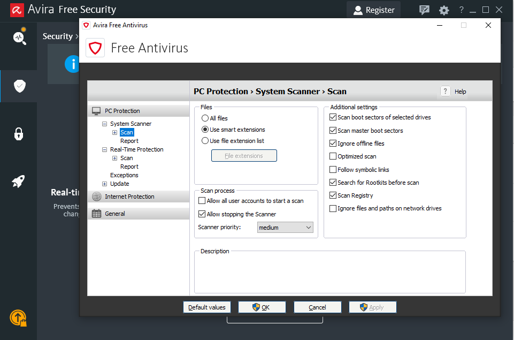Click the upgrade arrow icon at bottom left
Viewport: 514px width, 340px height.
tap(18, 318)
